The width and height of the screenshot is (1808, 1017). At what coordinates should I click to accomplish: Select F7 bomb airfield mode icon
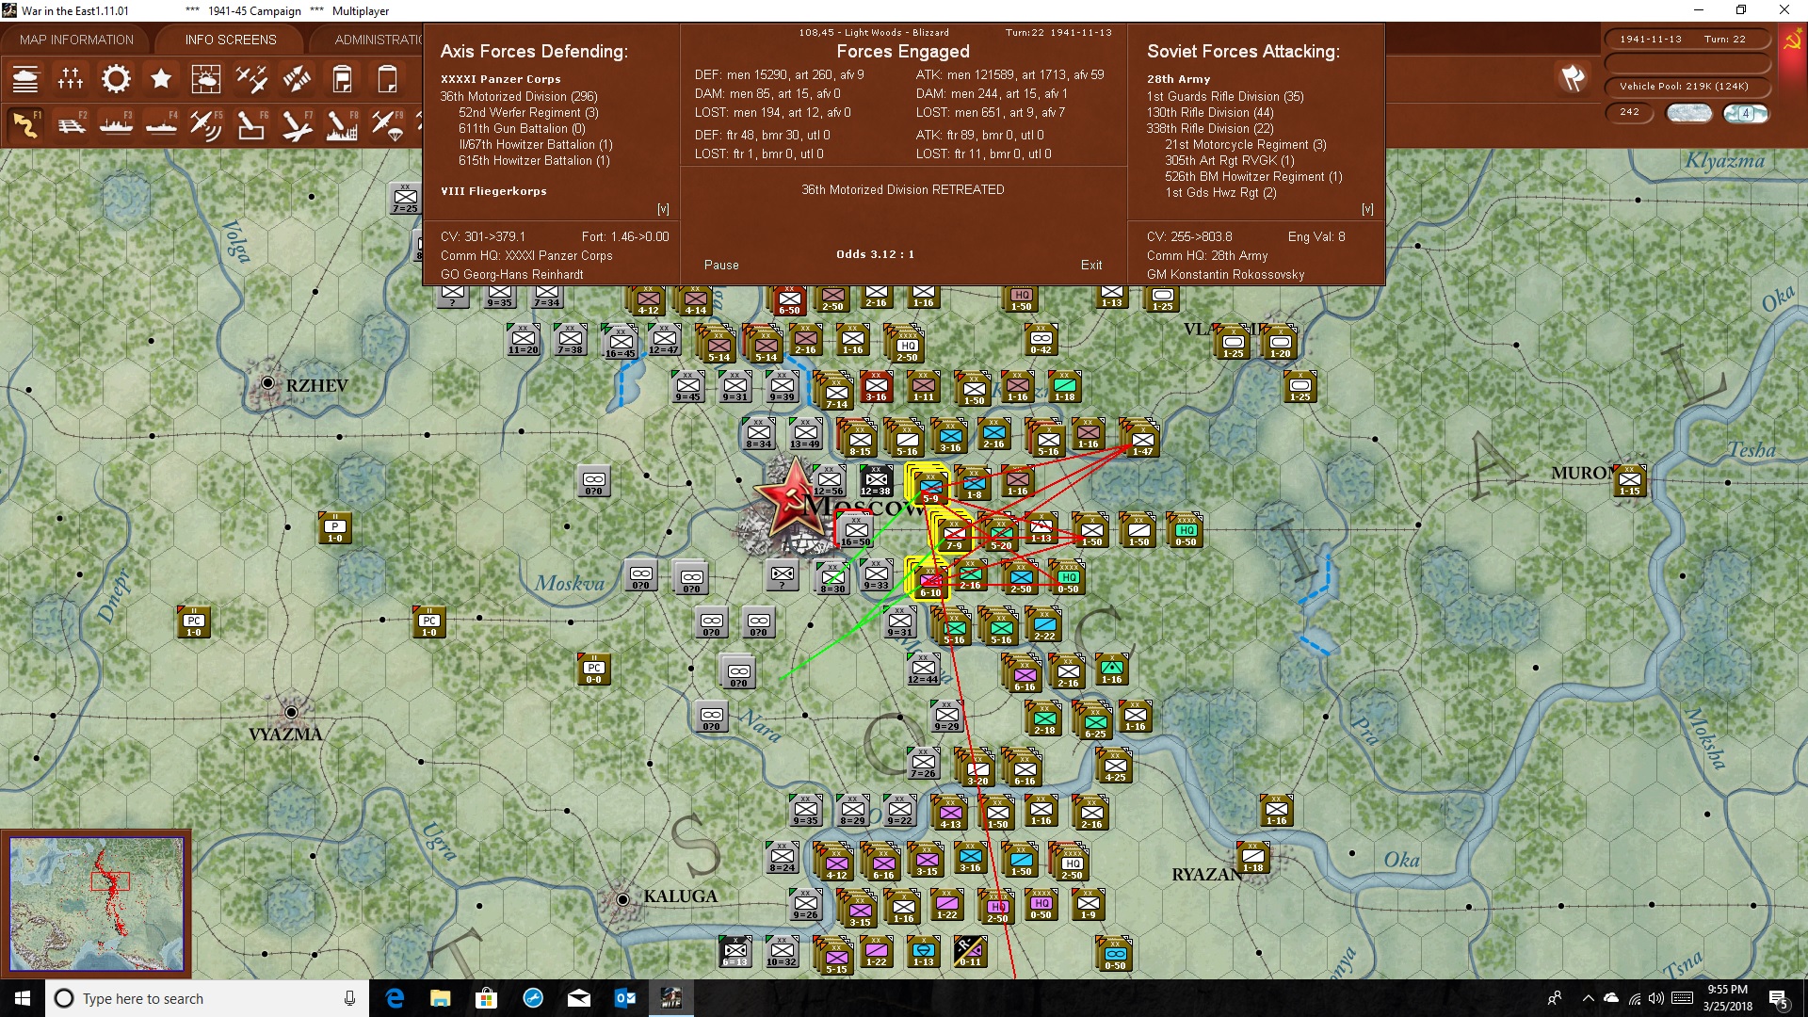pyautogui.click(x=297, y=124)
